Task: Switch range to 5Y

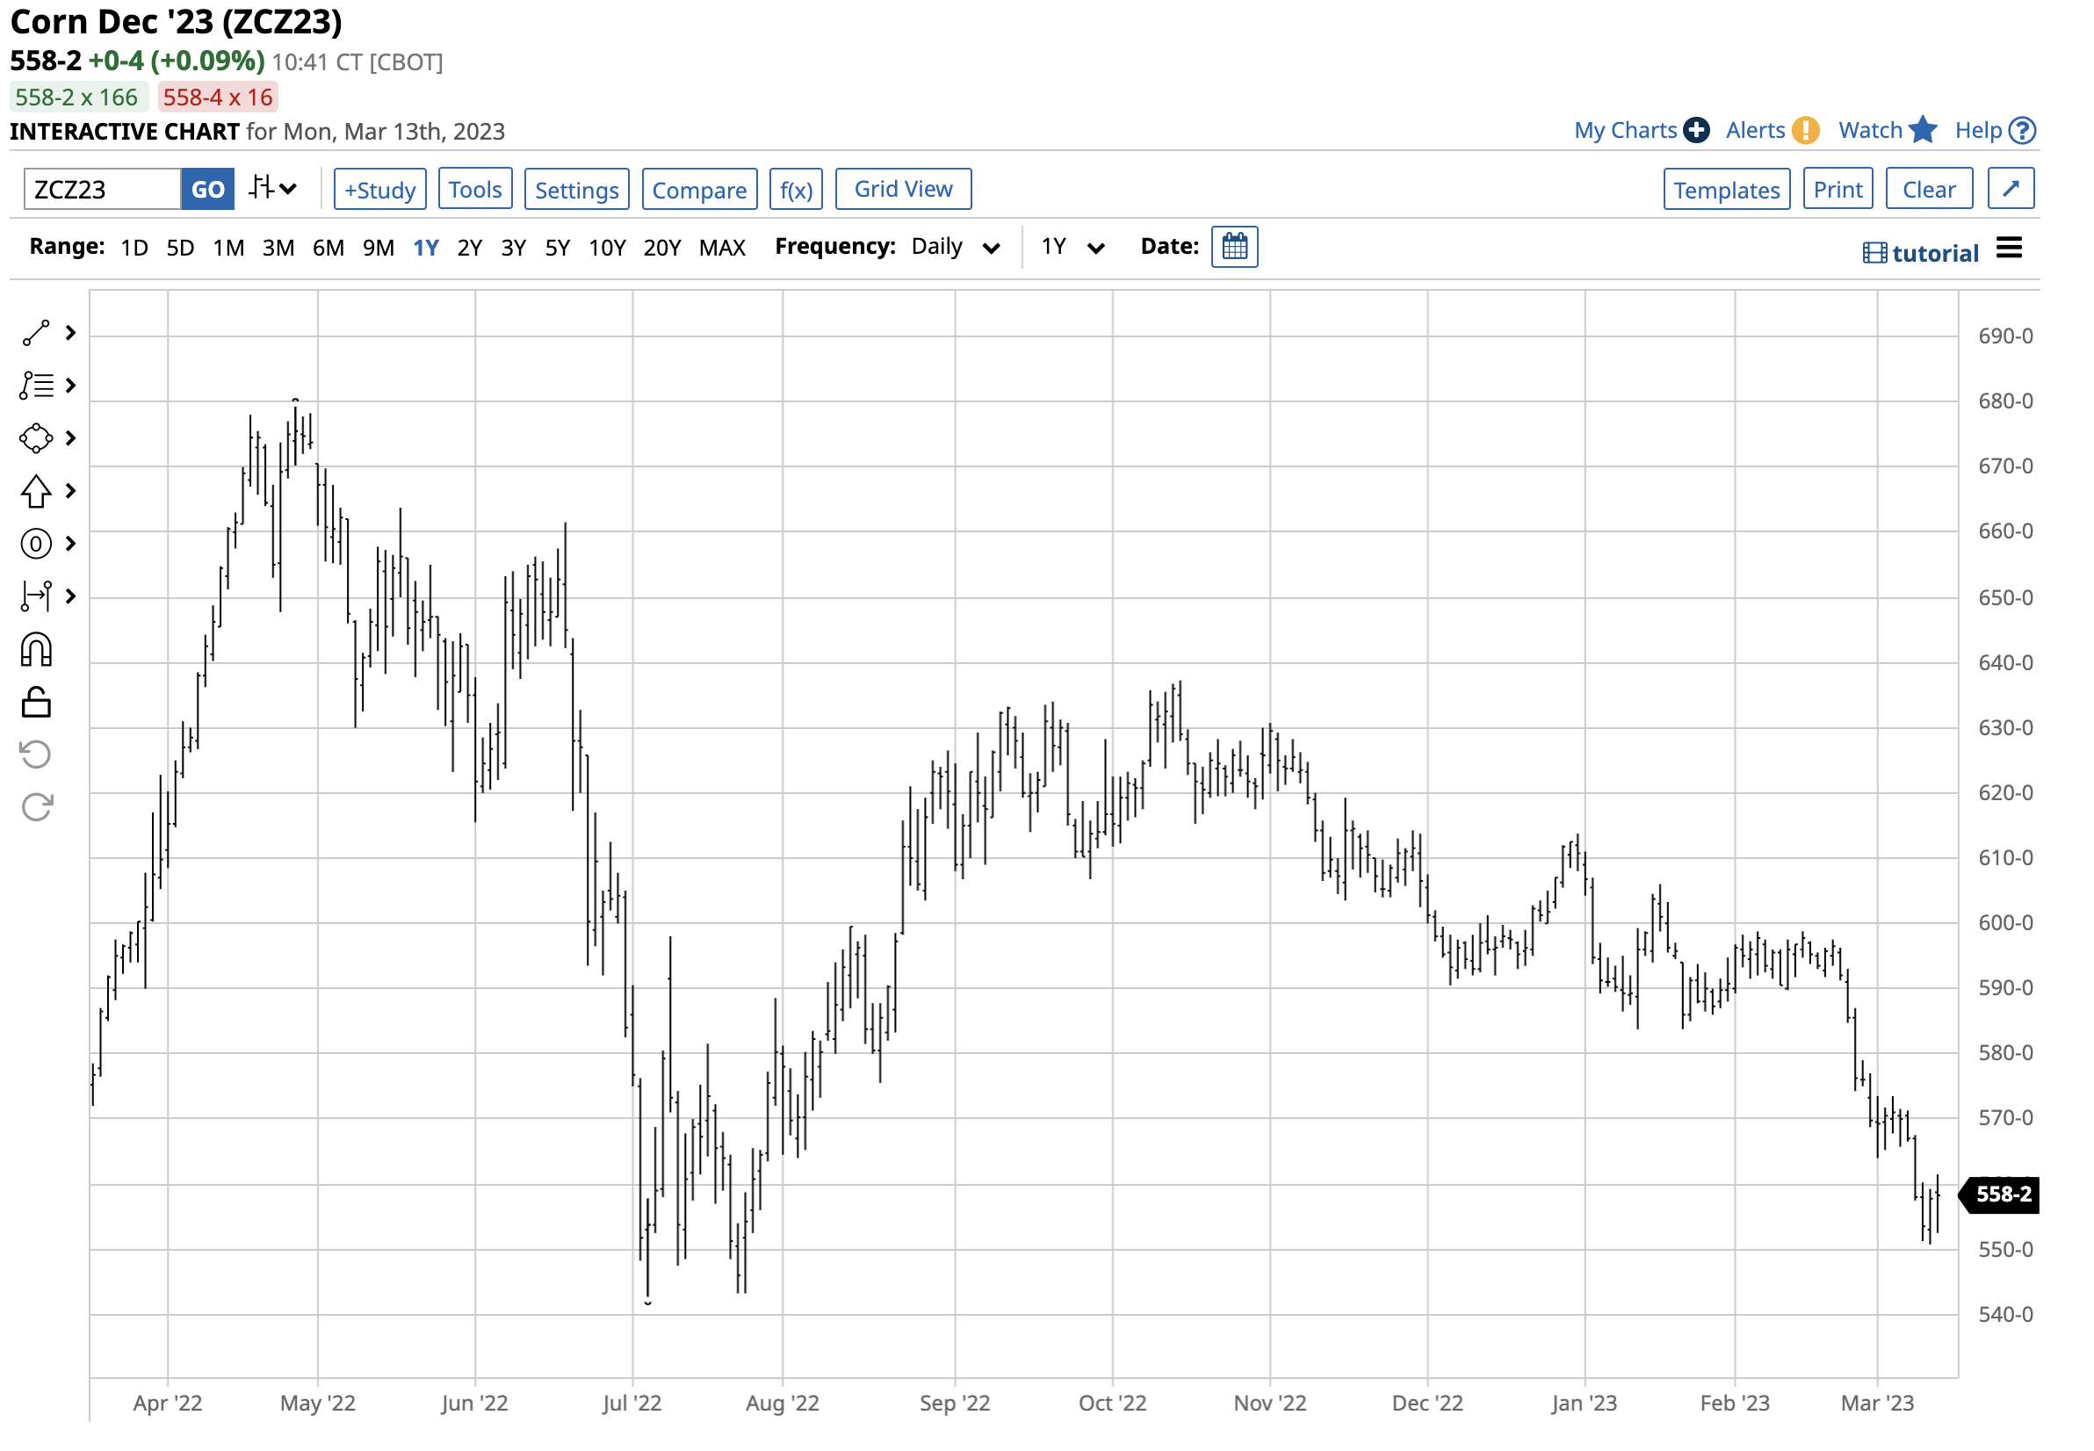Action: coord(558,248)
